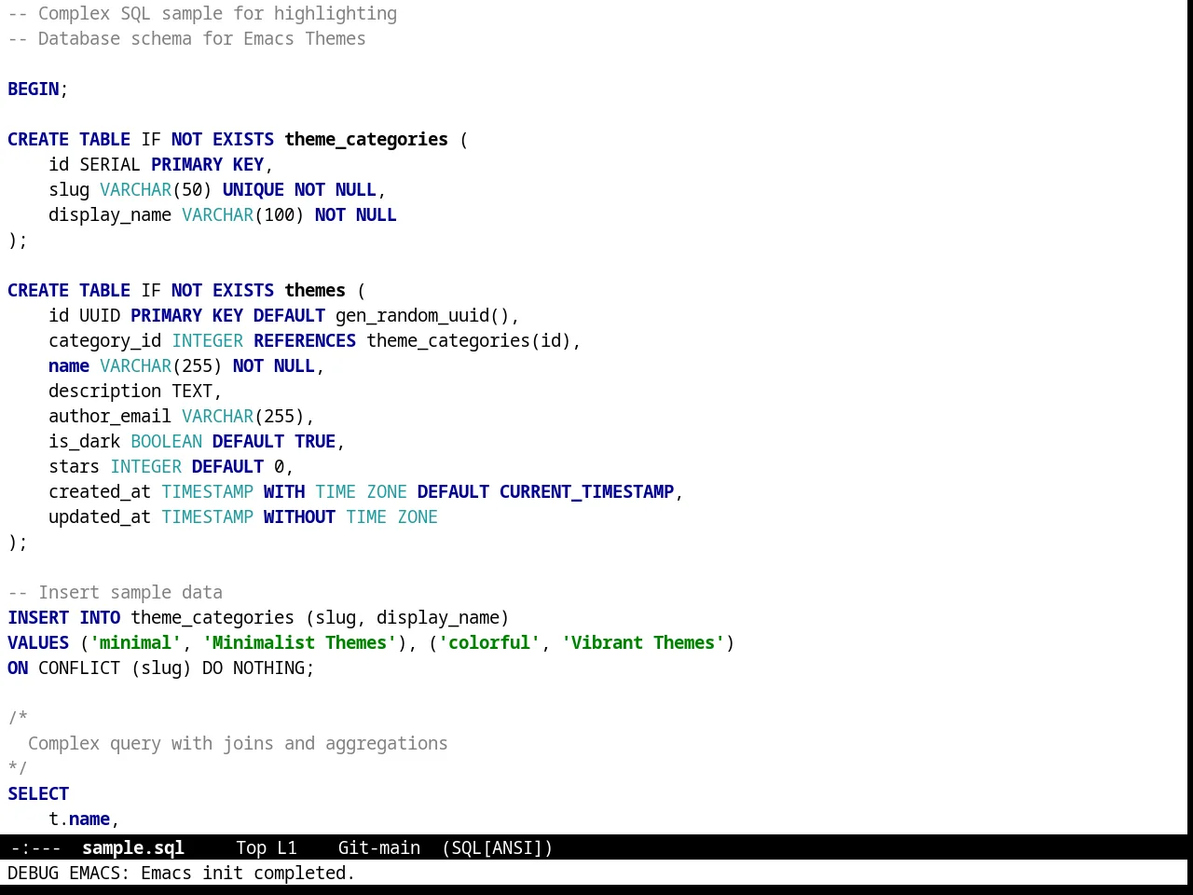Image resolution: width=1193 pixels, height=895 pixels.
Task: Click category_id column name
Action: point(105,340)
